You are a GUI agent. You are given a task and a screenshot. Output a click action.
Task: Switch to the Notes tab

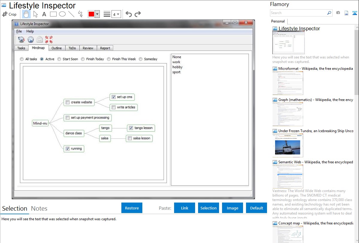tap(39, 209)
